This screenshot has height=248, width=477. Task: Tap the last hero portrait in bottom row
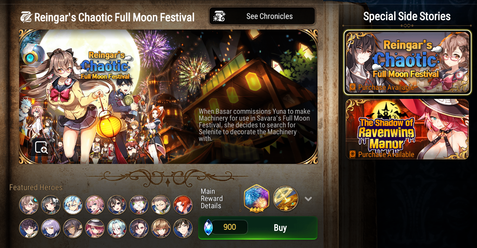(x=183, y=228)
